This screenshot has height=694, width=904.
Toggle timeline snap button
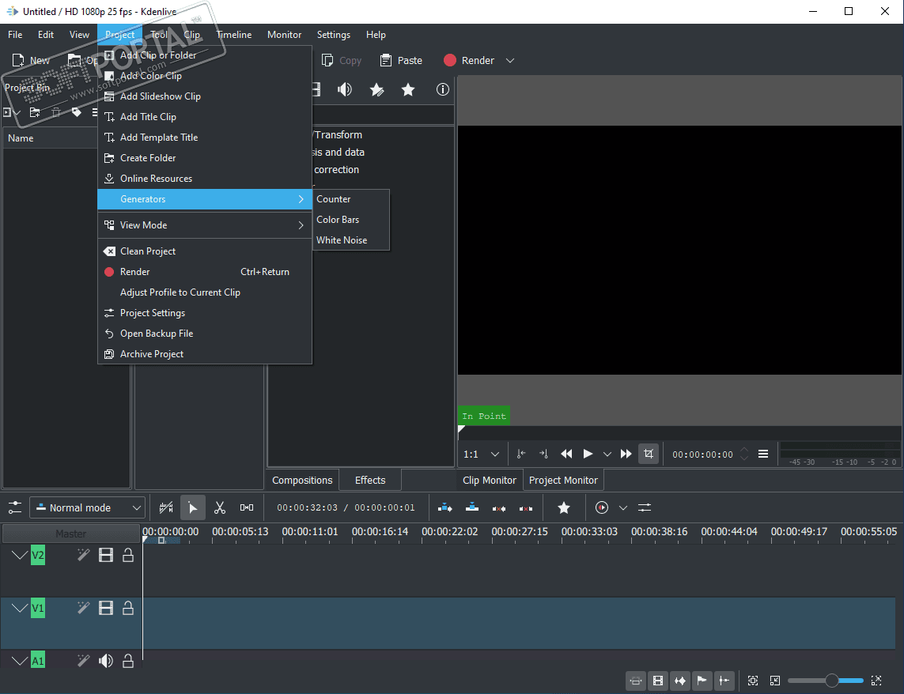click(x=724, y=681)
